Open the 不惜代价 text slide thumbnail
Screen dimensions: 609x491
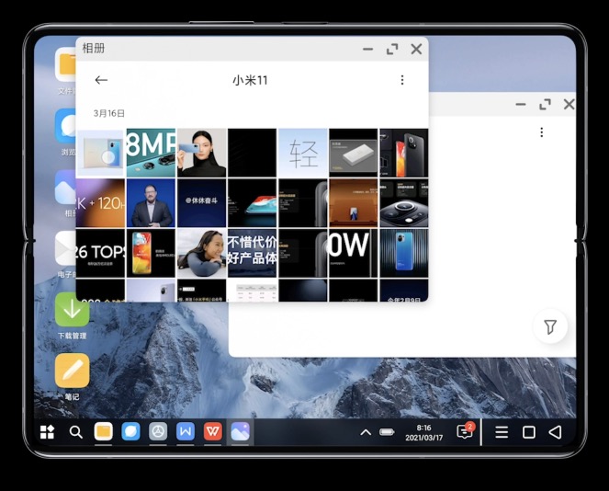point(252,252)
